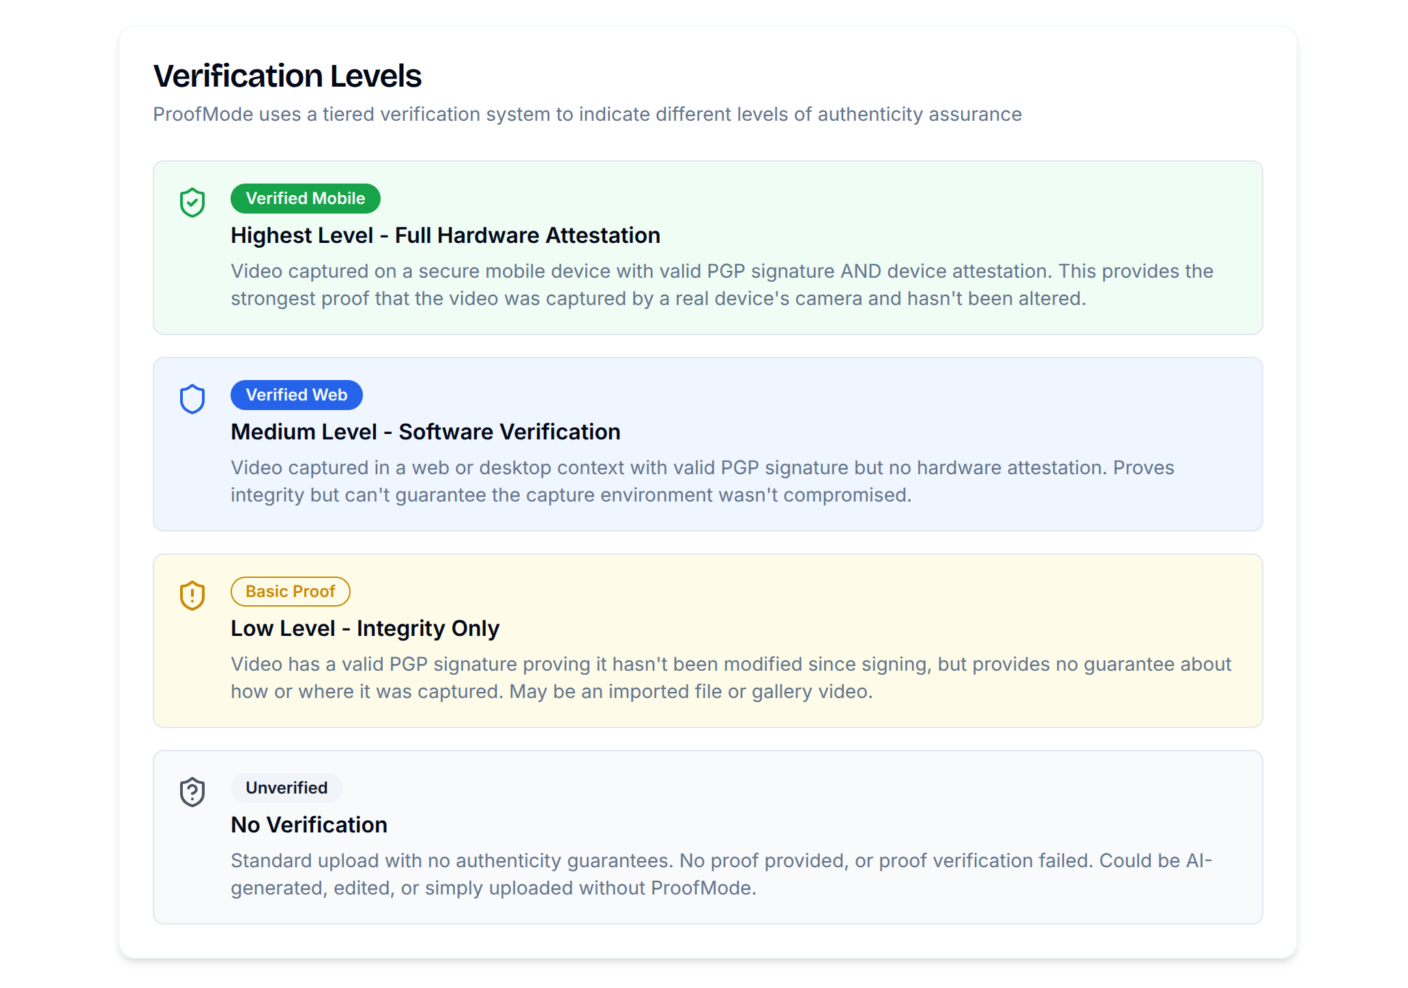Viewport: 1408px width, 988px height.
Task: Click the Verification Levels heading
Action: point(287,76)
